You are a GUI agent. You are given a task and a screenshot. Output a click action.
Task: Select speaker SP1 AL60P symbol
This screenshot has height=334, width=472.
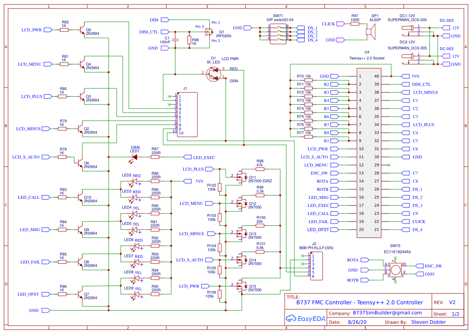click(370, 31)
